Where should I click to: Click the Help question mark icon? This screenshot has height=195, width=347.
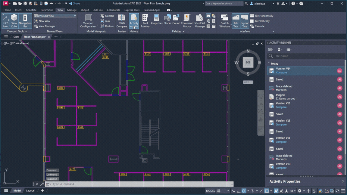[293, 4]
